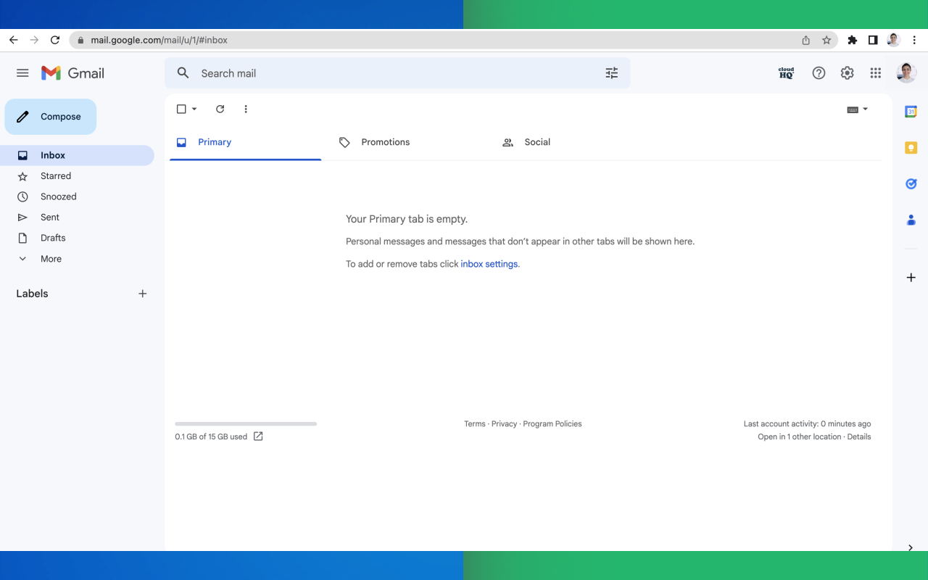Open the selection dropdown arrow
This screenshot has height=580, width=928.
[194, 109]
